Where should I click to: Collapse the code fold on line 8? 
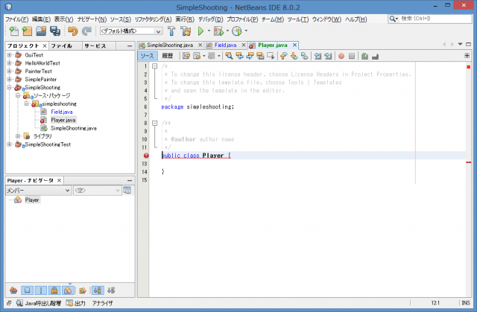(154, 123)
